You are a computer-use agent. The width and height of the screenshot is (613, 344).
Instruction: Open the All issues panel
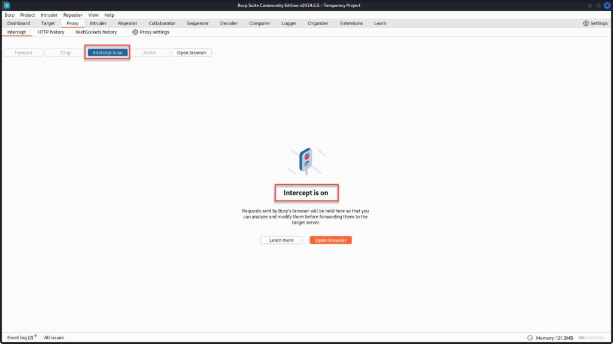click(54, 338)
